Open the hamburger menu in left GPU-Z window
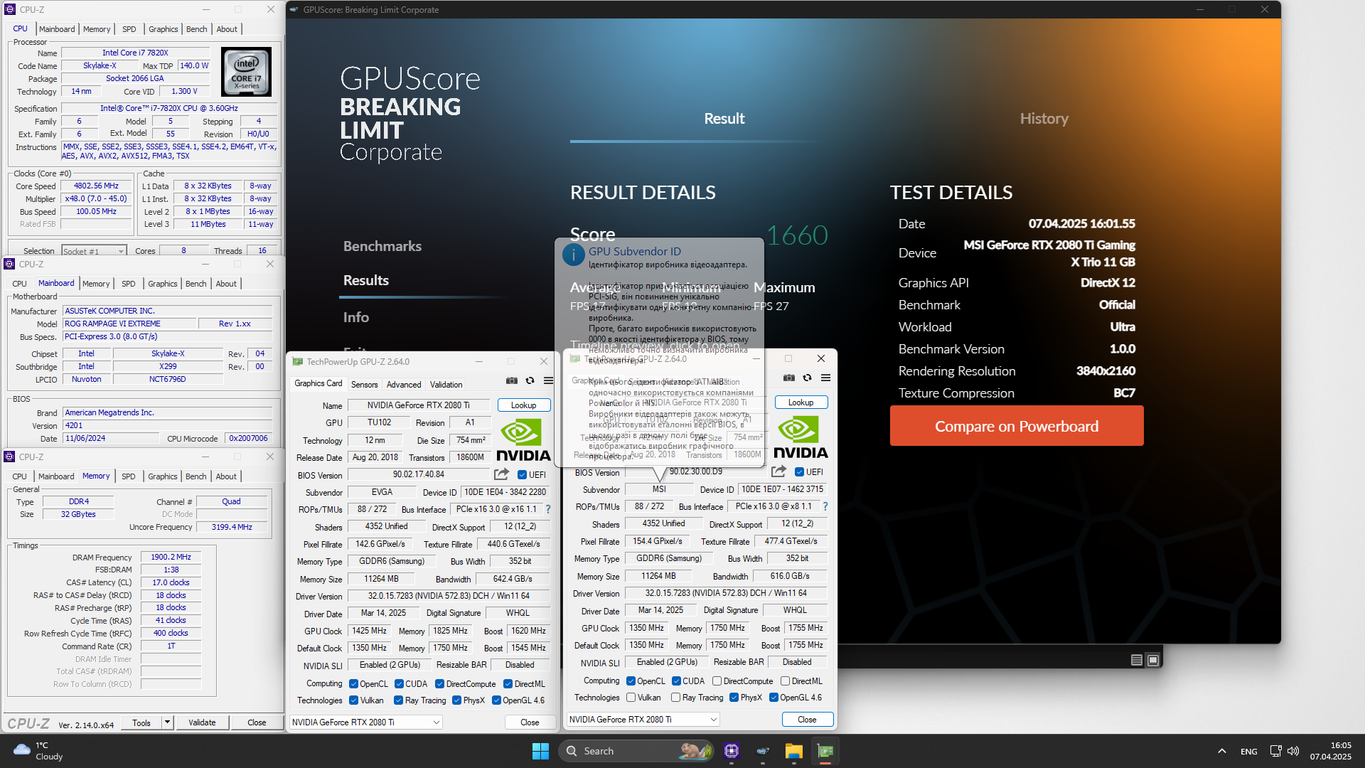 click(x=548, y=380)
